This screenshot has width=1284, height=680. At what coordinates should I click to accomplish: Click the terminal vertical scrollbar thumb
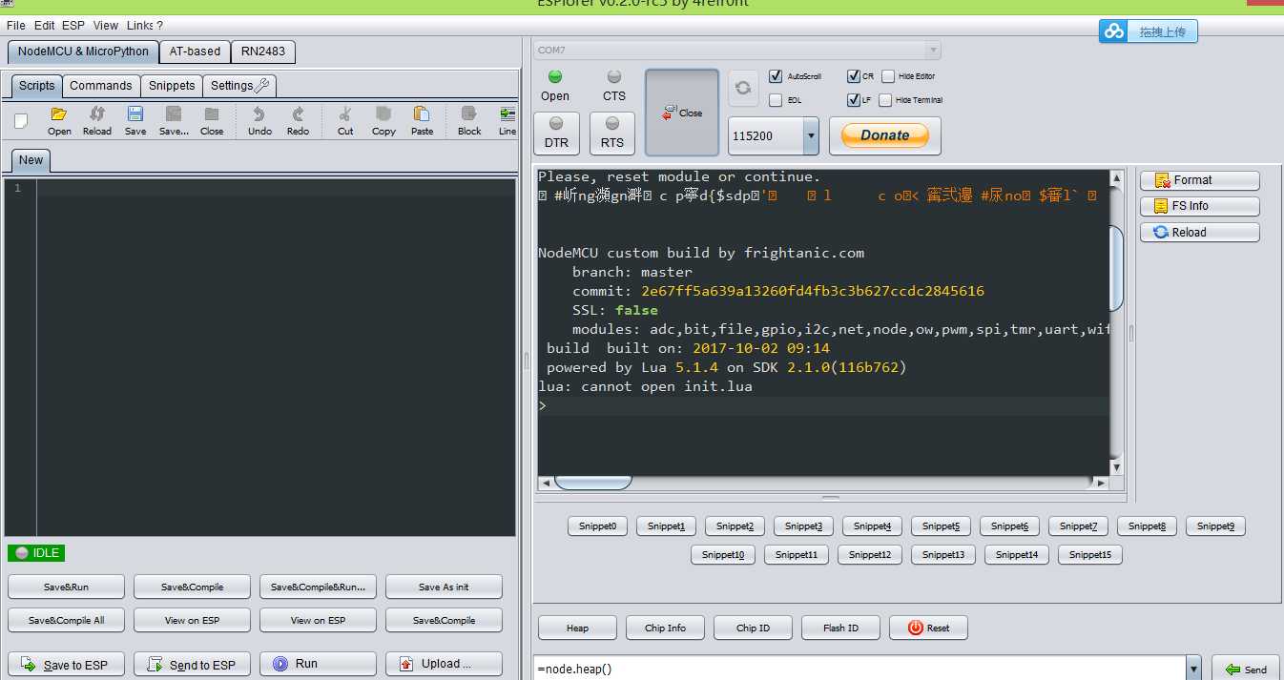(1117, 269)
